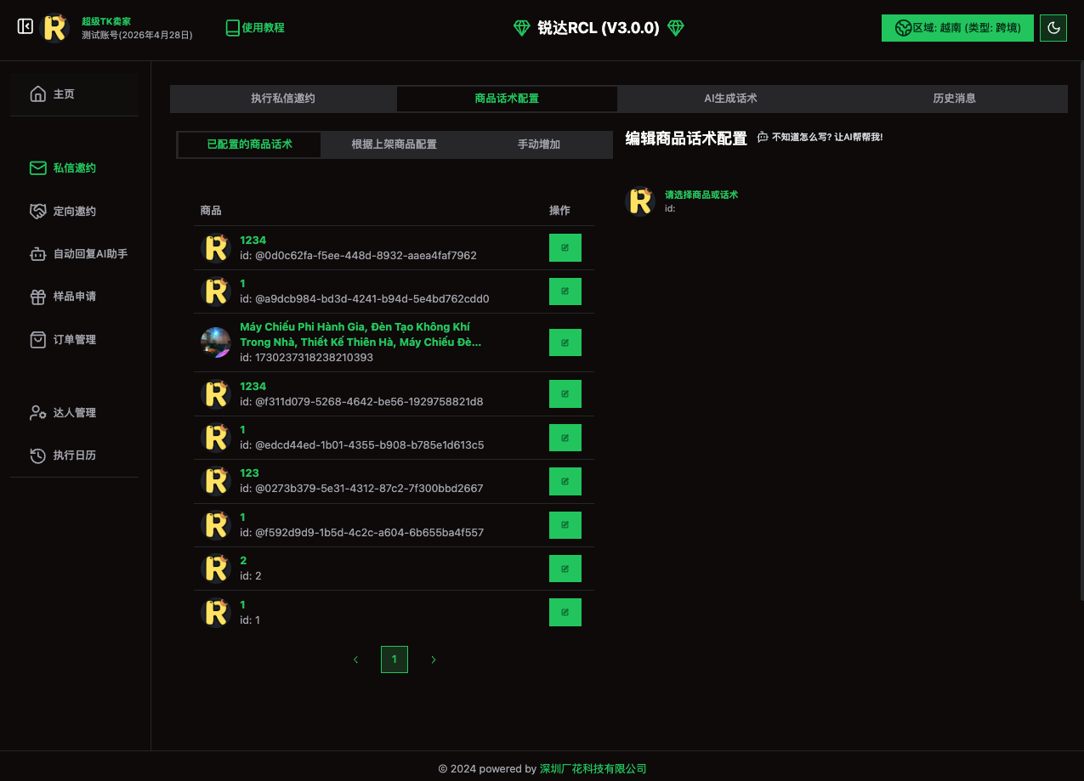
Task: Collapse the sidebar using the panel icon
Action: 26,27
